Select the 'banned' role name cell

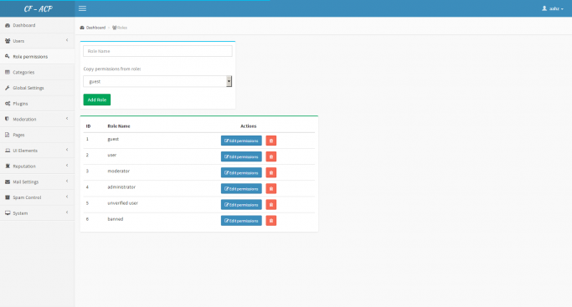click(116, 219)
